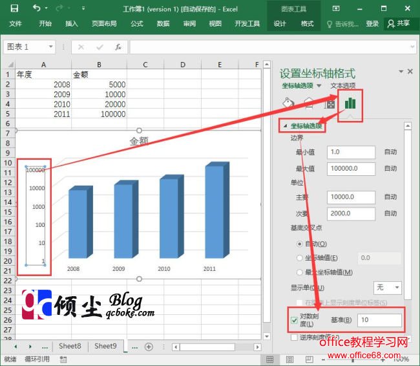Select the 坐标轴值(E) radio button
The image size is (420, 366).
[x=299, y=258]
